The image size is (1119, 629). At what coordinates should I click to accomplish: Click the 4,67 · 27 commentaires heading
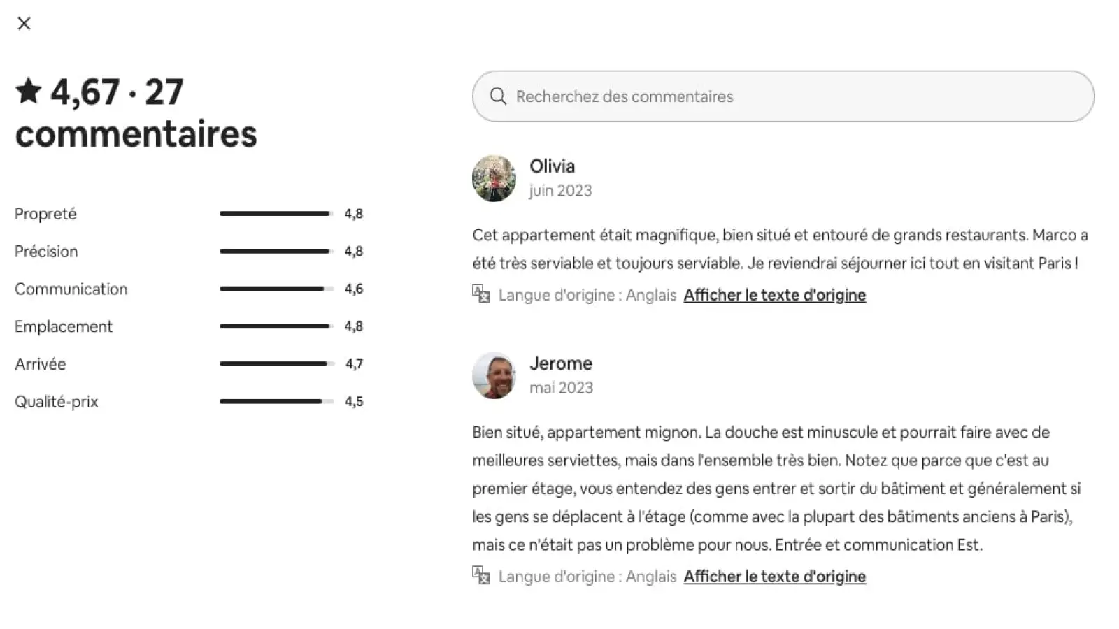pyautogui.click(x=136, y=113)
